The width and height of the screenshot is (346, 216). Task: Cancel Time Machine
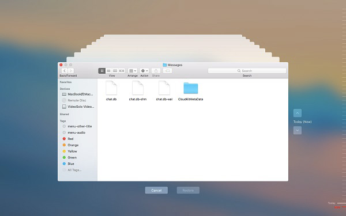tap(156, 190)
